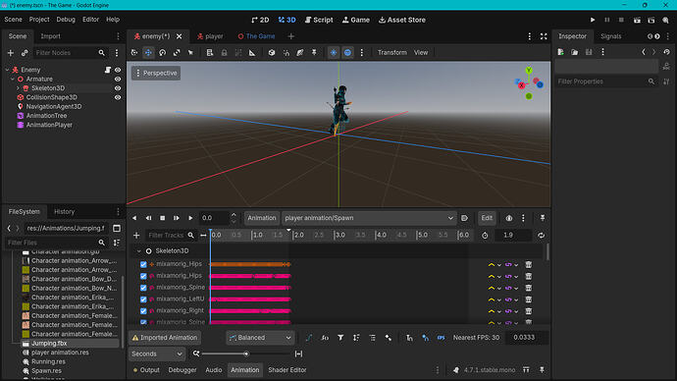Viewport: 677px width, 381px height.
Task: Open the Balanced dropdown
Action: [260, 338]
